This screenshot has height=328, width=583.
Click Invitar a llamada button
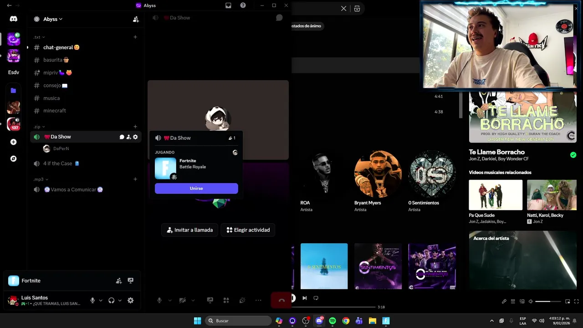tap(190, 230)
